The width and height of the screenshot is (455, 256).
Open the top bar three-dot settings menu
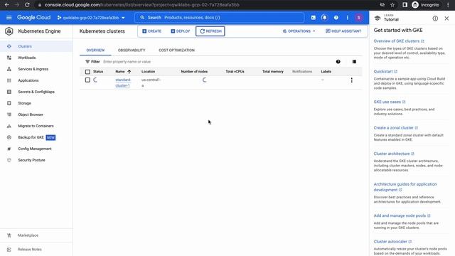[x=348, y=17]
